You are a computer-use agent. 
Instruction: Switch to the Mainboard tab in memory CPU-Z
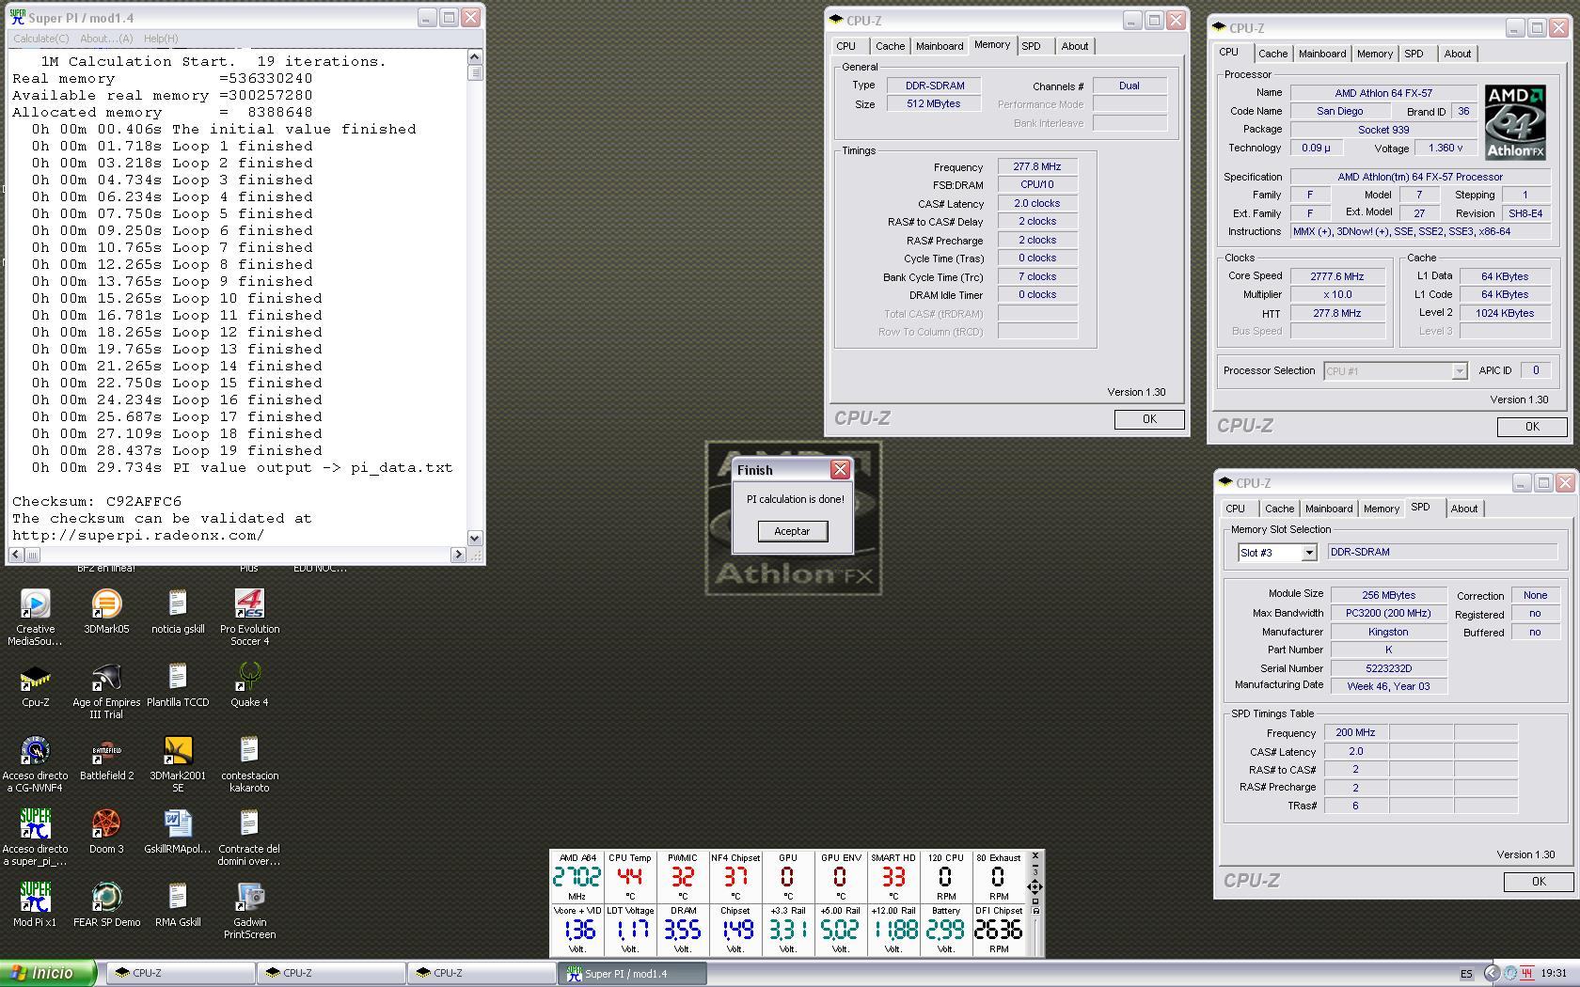click(x=940, y=46)
